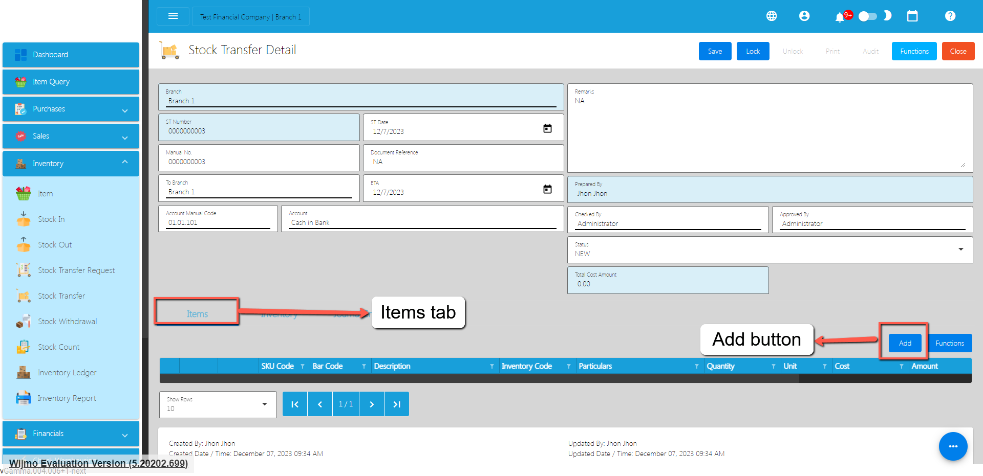Click the calendar icon in top bar
Screen dimensions: 983x476
point(912,16)
